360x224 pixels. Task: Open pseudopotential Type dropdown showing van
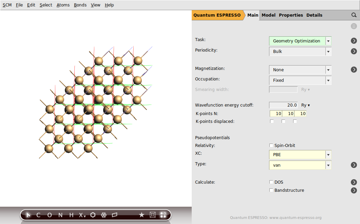pos(300,165)
